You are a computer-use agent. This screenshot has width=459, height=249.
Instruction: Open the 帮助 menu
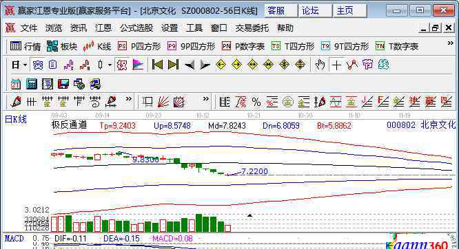[285, 28]
